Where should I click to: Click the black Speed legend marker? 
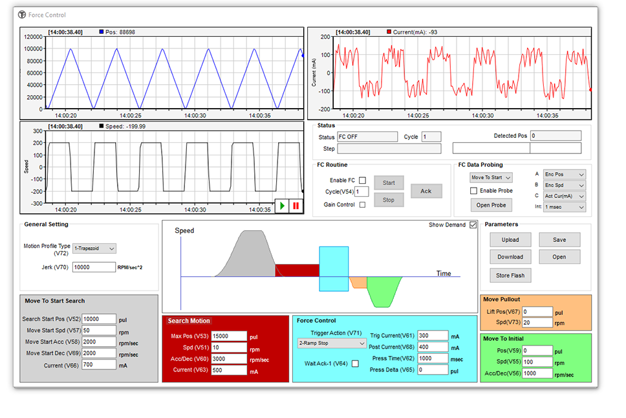(x=102, y=126)
